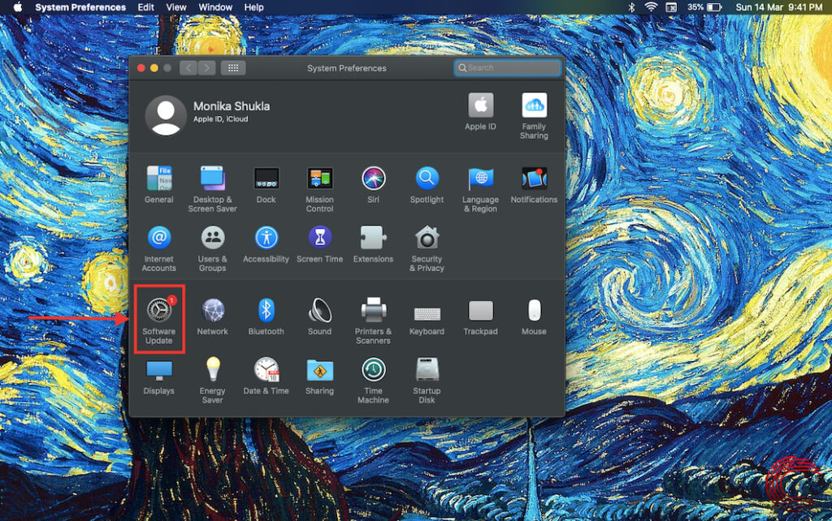Open the input source menu bar icon
The image size is (832, 521).
point(671,7)
